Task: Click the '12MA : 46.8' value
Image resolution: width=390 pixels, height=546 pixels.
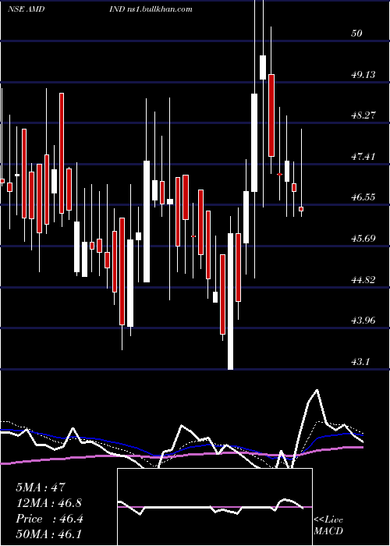Action: coord(49,502)
